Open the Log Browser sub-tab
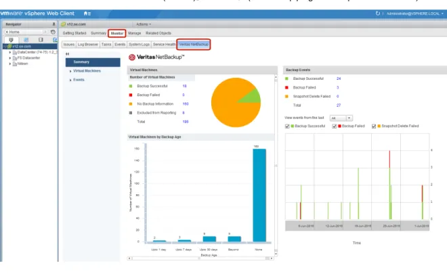The image size is (447, 278). point(88,45)
